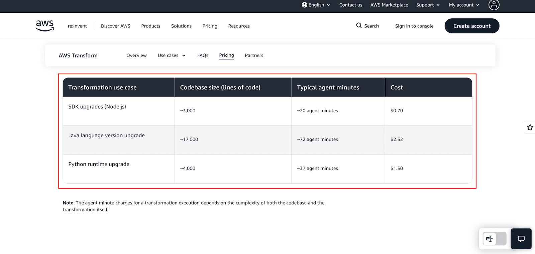Click the ~72 agent minutes cell
This screenshot has height=254, width=535.
[338, 140]
